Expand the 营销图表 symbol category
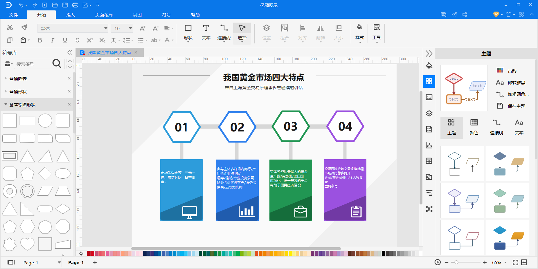This screenshot has width=538, height=269. (37, 78)
